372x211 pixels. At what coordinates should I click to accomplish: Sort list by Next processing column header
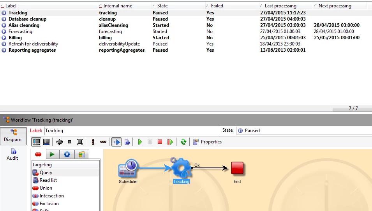coord(340,6)
